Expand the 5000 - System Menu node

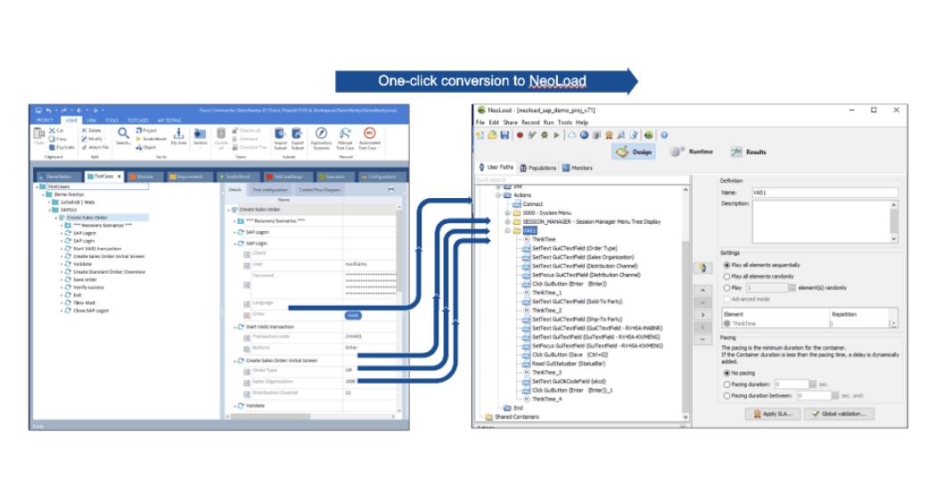click(x=507, y=212)
